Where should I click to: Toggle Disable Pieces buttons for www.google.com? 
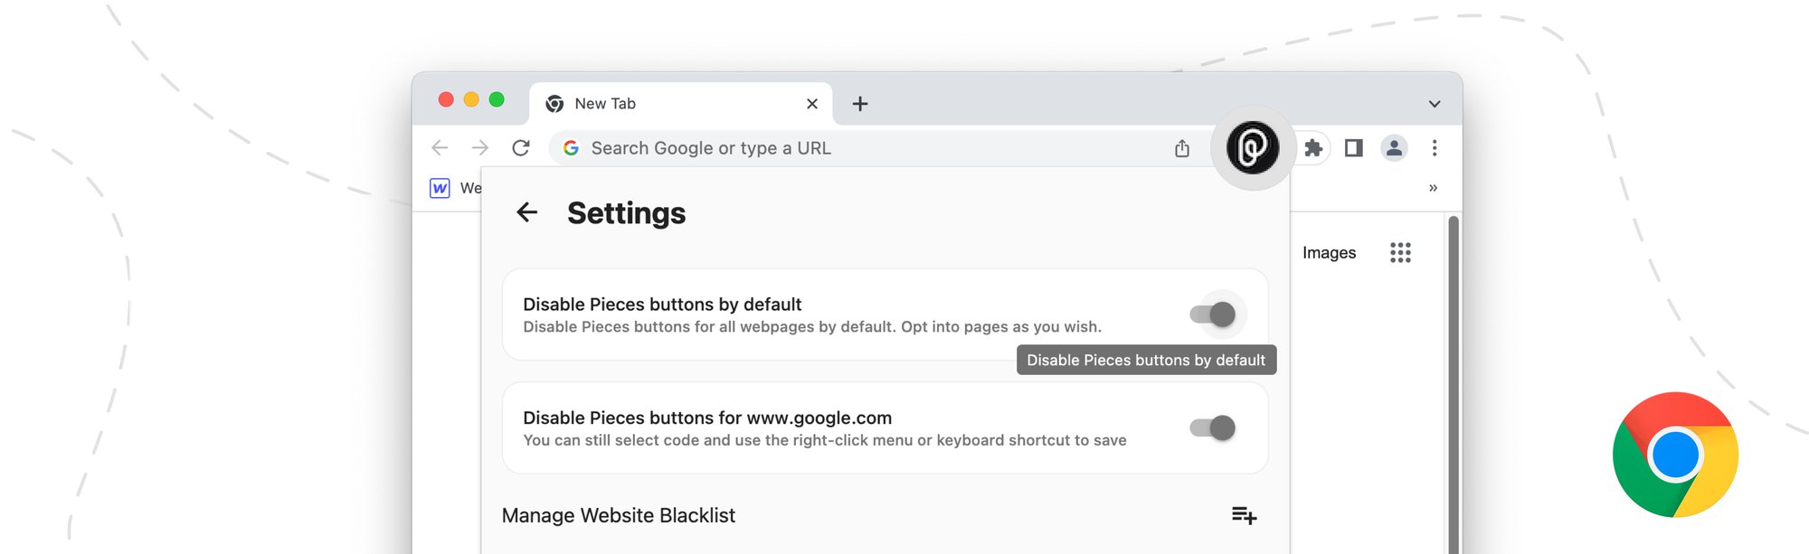[x=1213, y=427]
